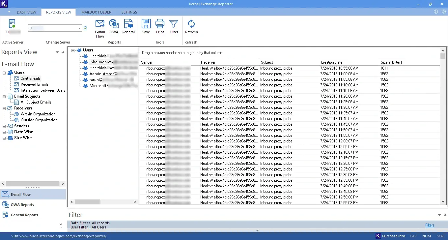448x240 pixels.
Task: Sort by the Sender column header
Action: pos(169,62)
